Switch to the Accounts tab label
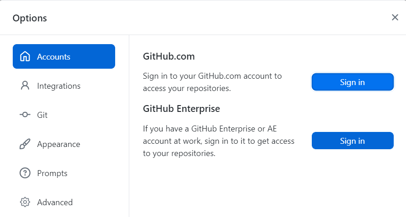 [x=54, y=57]
